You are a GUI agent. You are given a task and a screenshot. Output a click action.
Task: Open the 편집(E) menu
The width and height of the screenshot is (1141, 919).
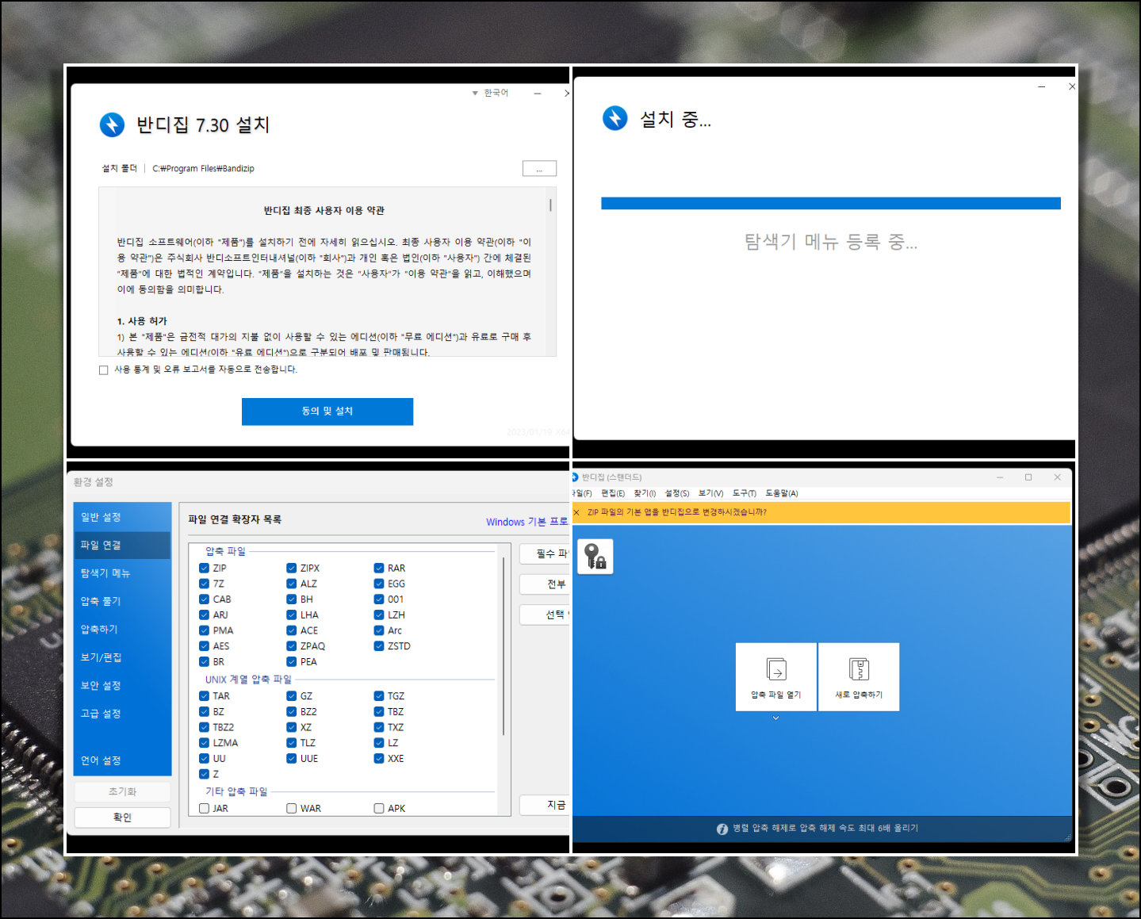click(613, 493)
